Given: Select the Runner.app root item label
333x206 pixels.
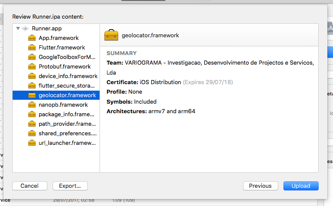Looking at the screenshot, I should pos(47,28).
